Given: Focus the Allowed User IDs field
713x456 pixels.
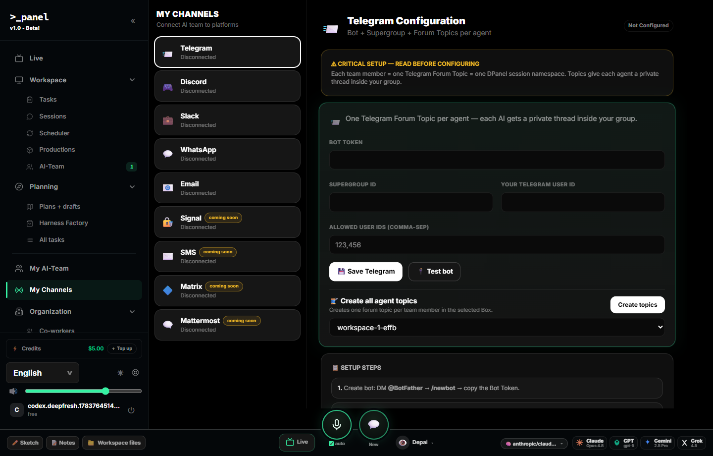Looking at the screenshot, I should pyautogui.click(x=497, y=245).
